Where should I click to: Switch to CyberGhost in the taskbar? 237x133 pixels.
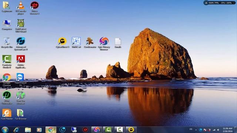click(131, 130)
